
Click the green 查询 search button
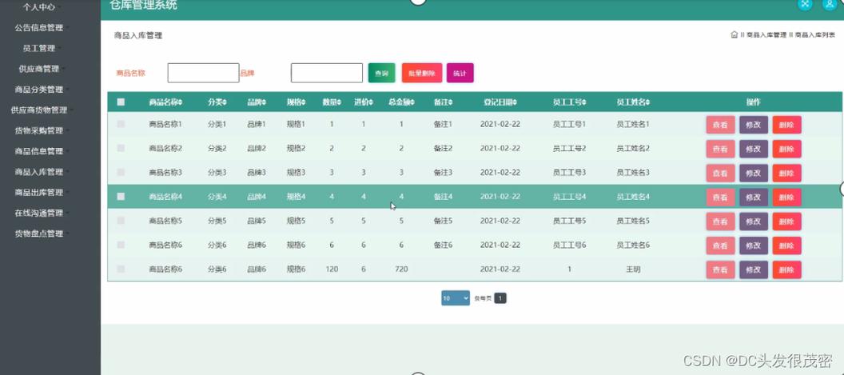pos(381,73)
